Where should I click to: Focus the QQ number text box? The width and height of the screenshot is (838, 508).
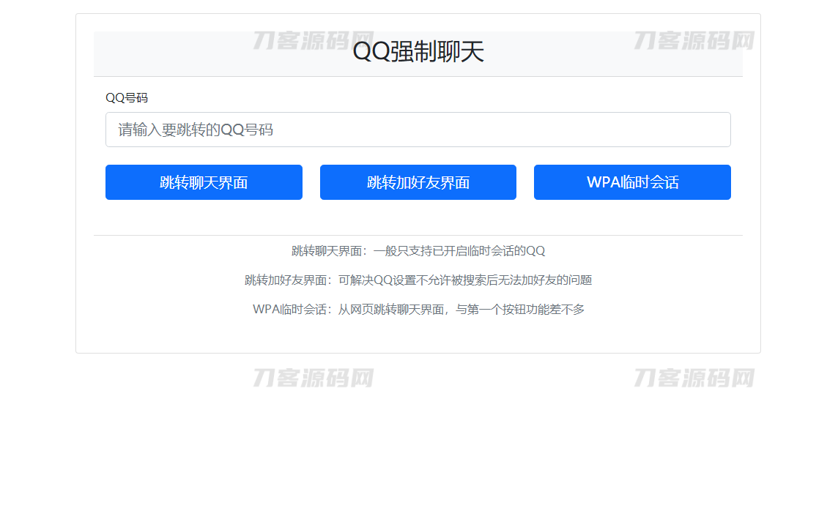click(x=418, y=130)
